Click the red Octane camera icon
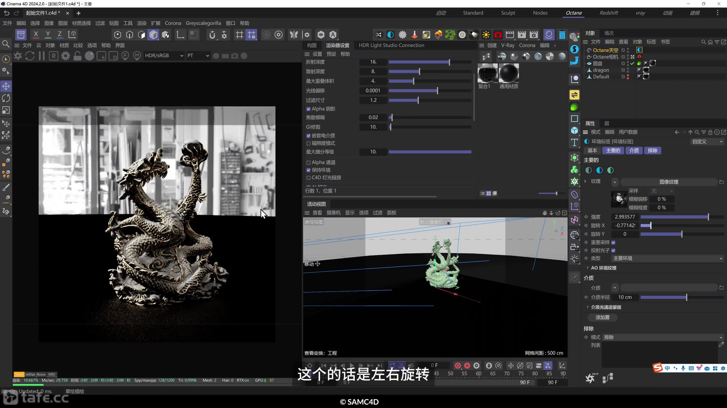Viewport: 727px width, 408px height. [498, 35]
